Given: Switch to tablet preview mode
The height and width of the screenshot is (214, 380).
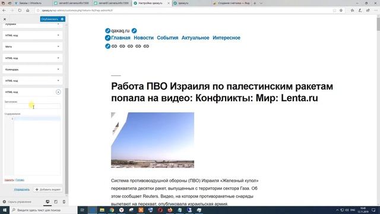Looking at the screenshot, I should tap(56, 202).
